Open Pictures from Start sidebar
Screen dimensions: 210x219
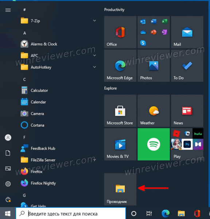[x=8, y=168]
